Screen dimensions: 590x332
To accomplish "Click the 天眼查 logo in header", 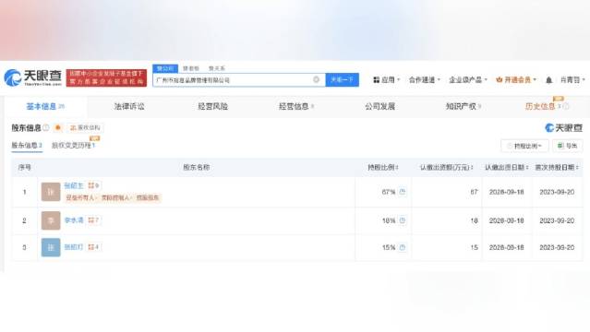I will [32, 77].
